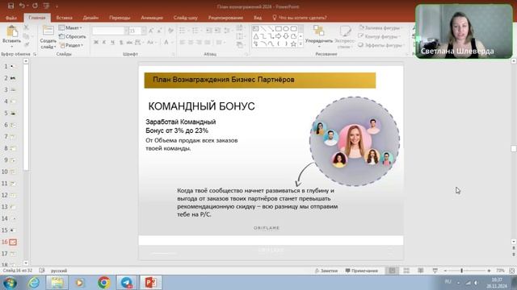Save the presentation with the floppy disk icon

click(x=11, y=6)
